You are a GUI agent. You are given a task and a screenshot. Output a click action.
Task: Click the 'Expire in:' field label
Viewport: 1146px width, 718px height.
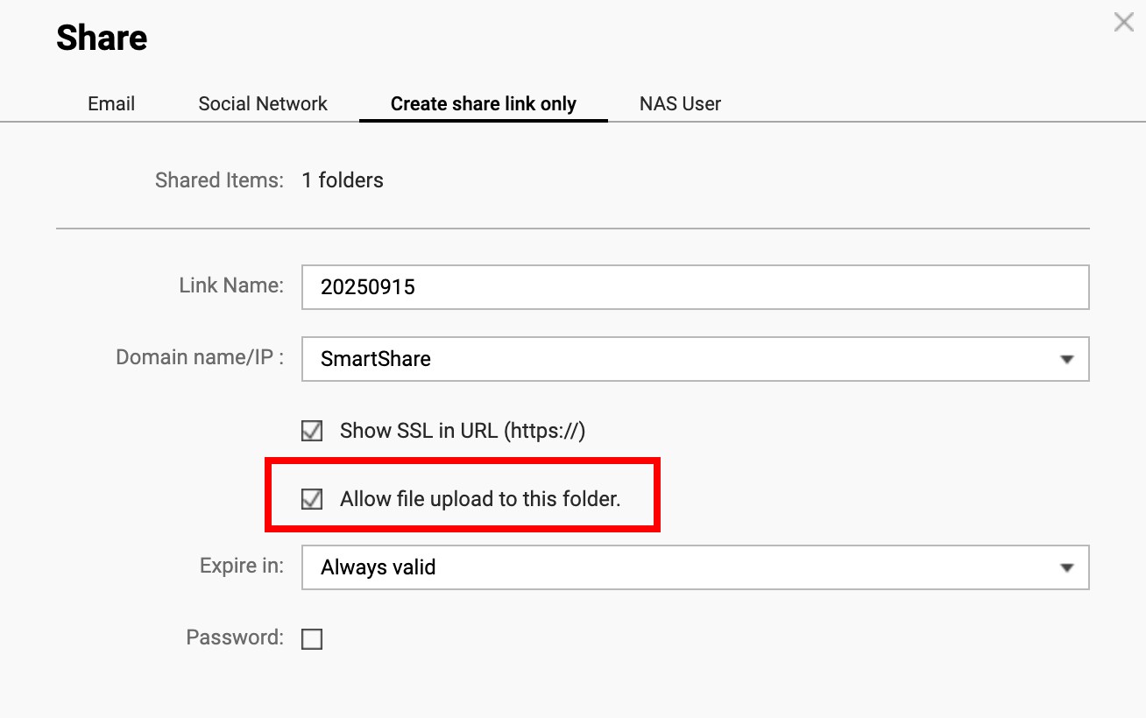(x=242, y=566)
